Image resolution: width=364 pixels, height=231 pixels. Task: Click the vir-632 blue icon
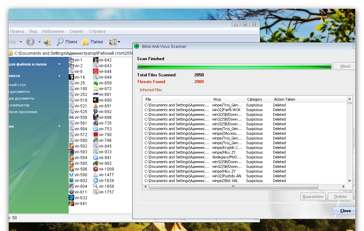(71, 198)
